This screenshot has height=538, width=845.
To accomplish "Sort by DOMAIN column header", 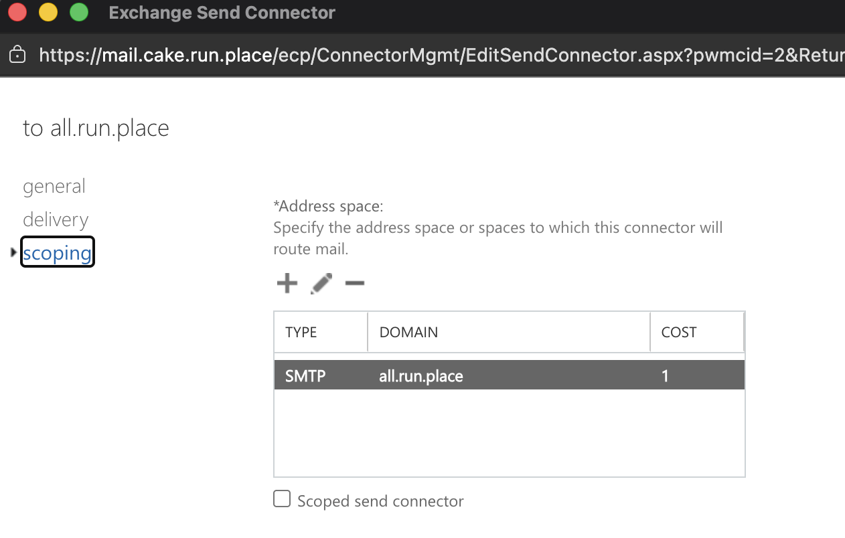I will pyautogui.click(x=408, y=332).
